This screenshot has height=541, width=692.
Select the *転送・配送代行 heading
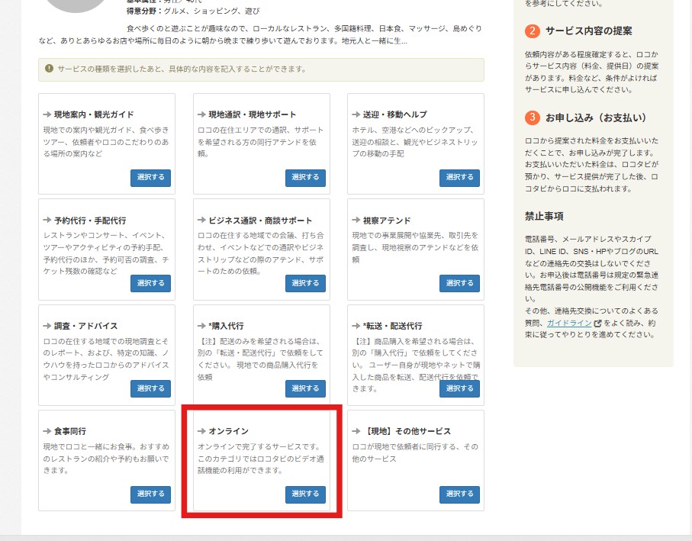pyautogui.click(x=393, y=326)
